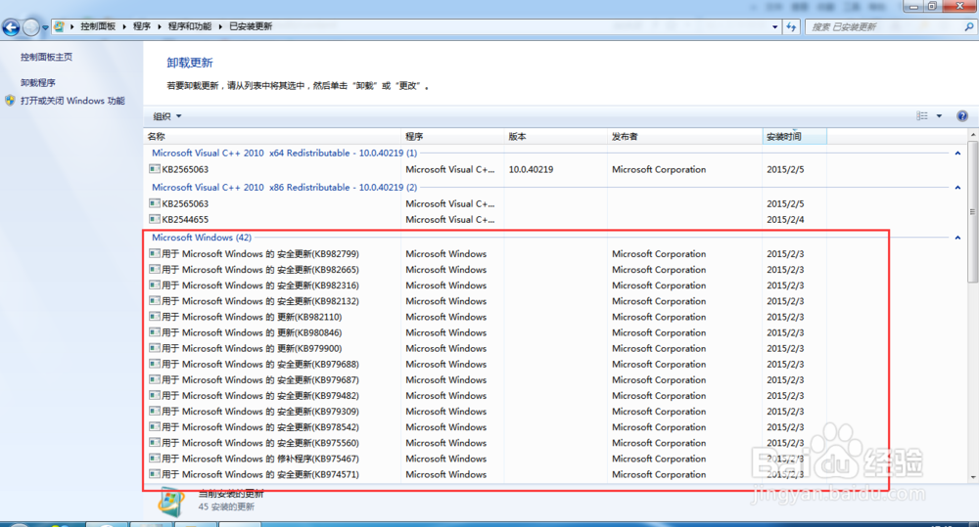Click icon of KB2565063 under x86 group
Viewport: 979px width, 527px height.
point(155,203)
